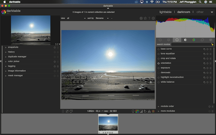Open base curve module
The width and height of the screenshot is (216, 135).
click(166, 49)
